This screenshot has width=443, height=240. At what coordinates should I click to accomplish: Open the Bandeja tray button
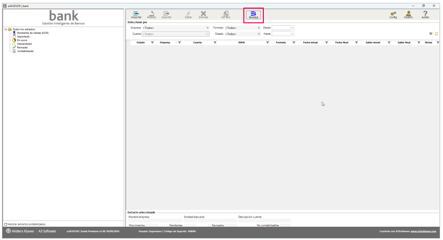[253, 15]
